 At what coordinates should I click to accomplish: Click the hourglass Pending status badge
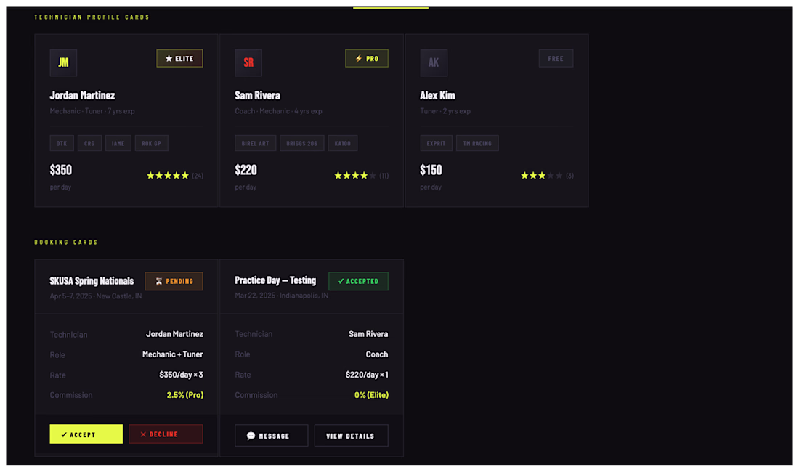pyautogui.click(x=174, y=281)
